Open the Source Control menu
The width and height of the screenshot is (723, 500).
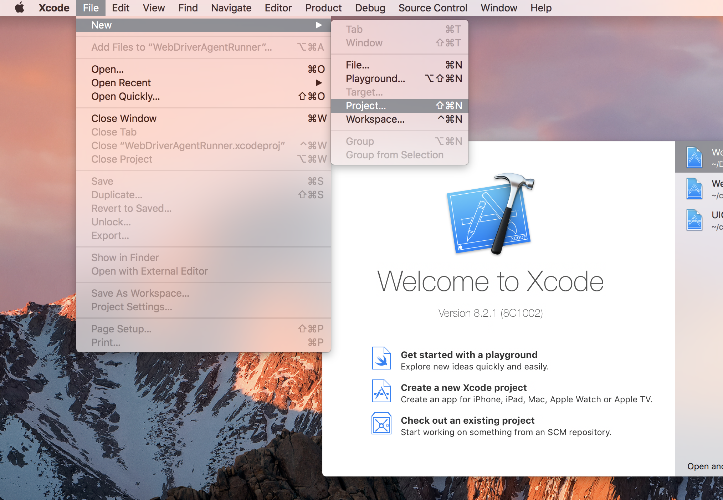[x=432, y=8]
